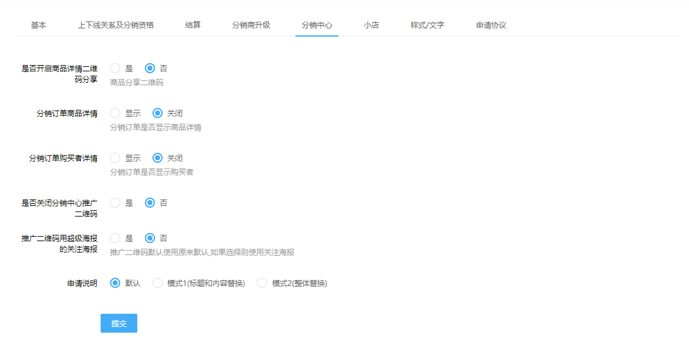Go to the 申请协议 tab

tap(491, 25)
